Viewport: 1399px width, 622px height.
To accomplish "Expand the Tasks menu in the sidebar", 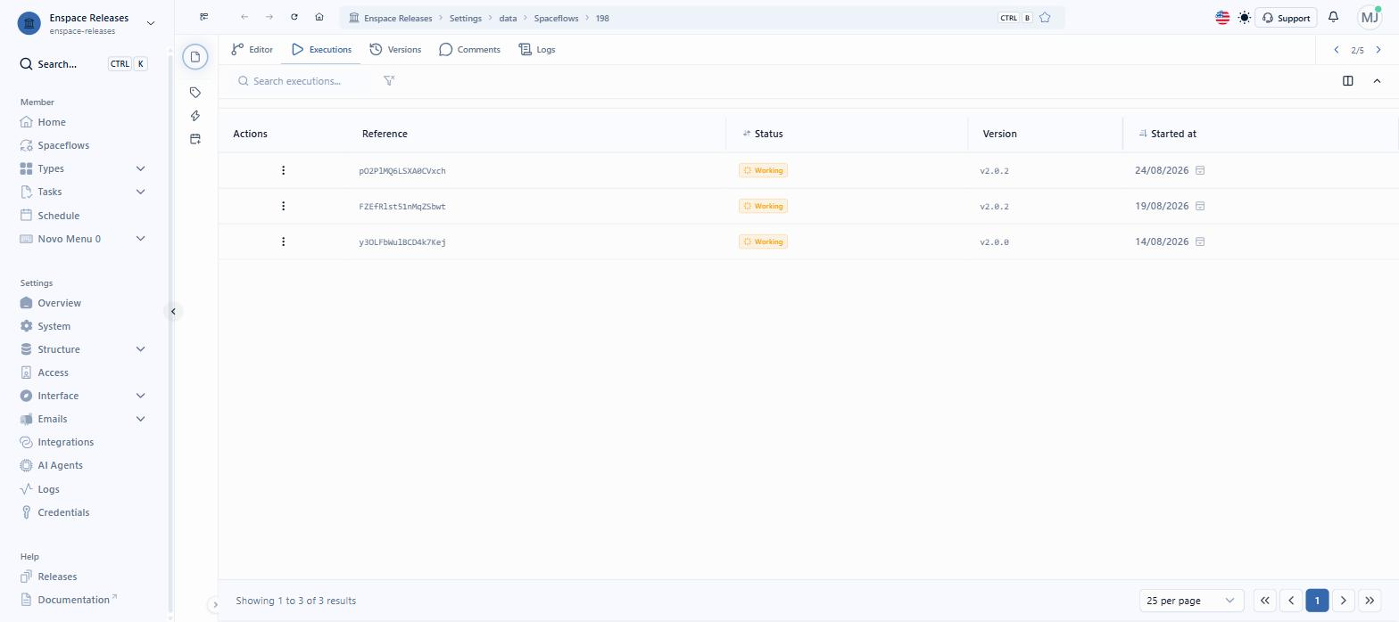I will tap(140, 192).
